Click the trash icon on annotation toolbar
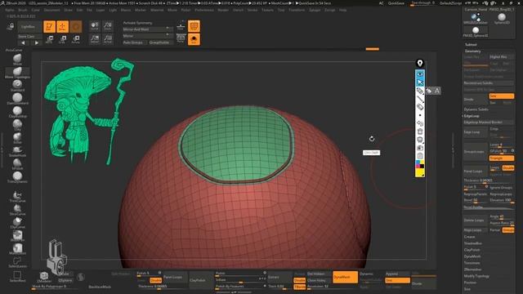 click(420, 131)
